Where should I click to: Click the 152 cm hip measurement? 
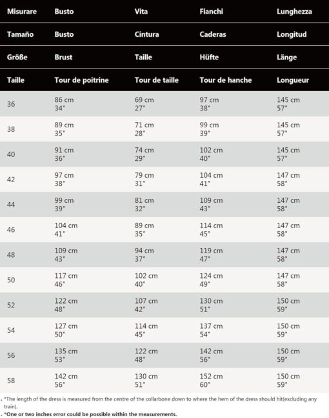pos(211,377)
